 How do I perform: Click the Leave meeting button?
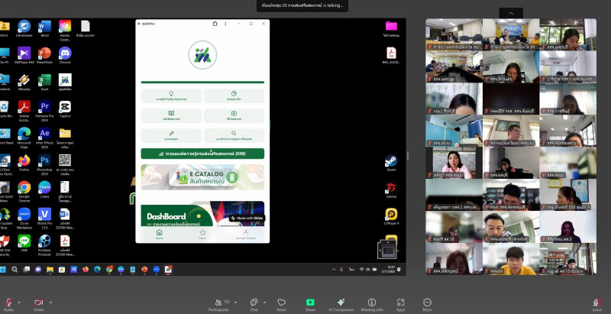[597, 304]
